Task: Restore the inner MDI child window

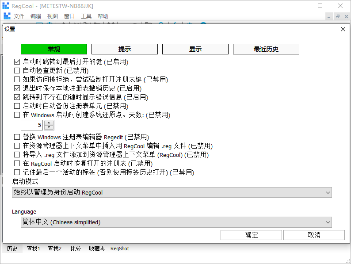Action: click(338, 16)
